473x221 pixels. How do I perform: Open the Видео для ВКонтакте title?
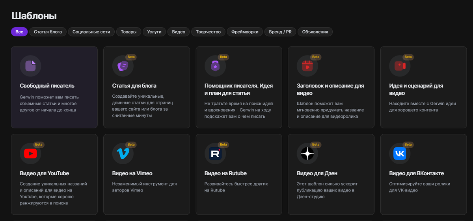[417, 173]
